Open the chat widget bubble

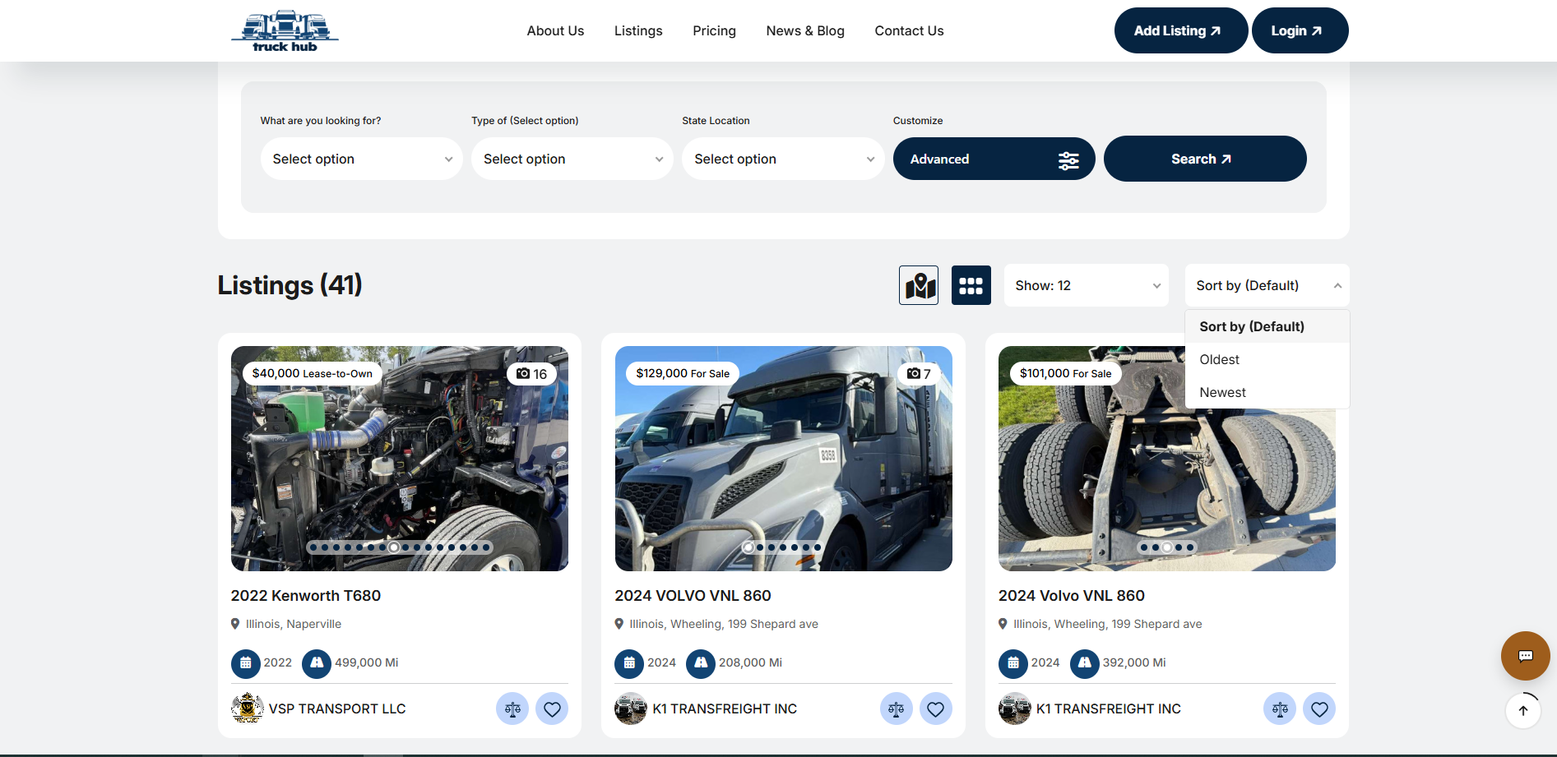point(1525,655)
